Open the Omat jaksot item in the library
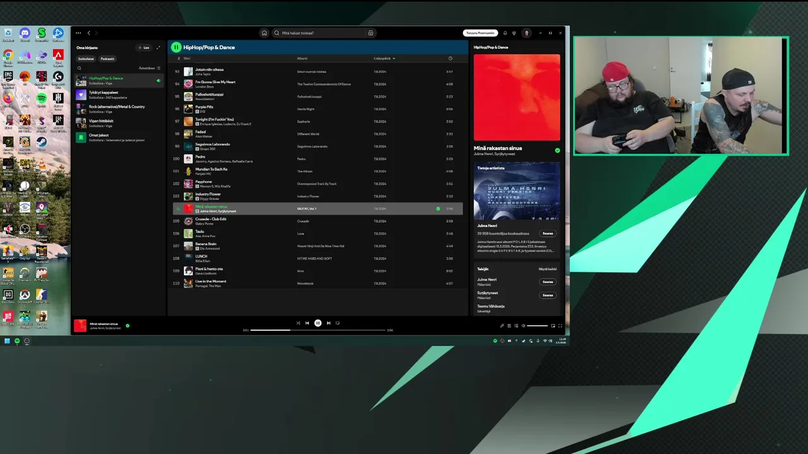 click(119, 137)
